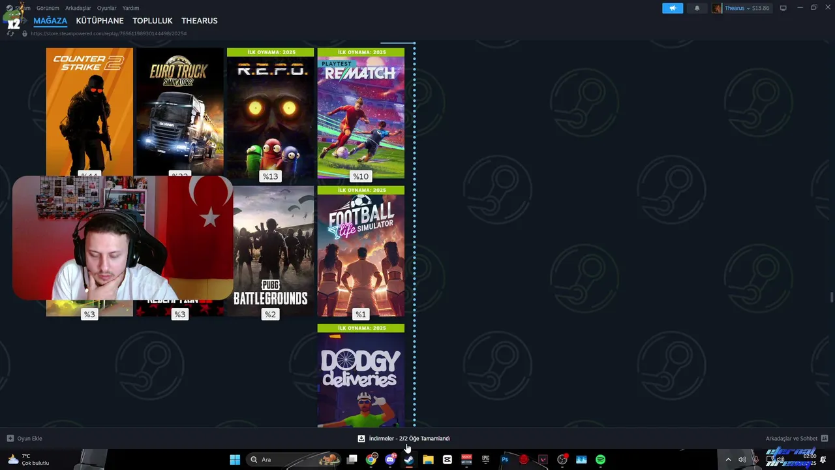Image resolution: width=835 pixels, height=470 pixels.
Task: Click the %1 label under Football Life
Action: (x=361, y=315)
